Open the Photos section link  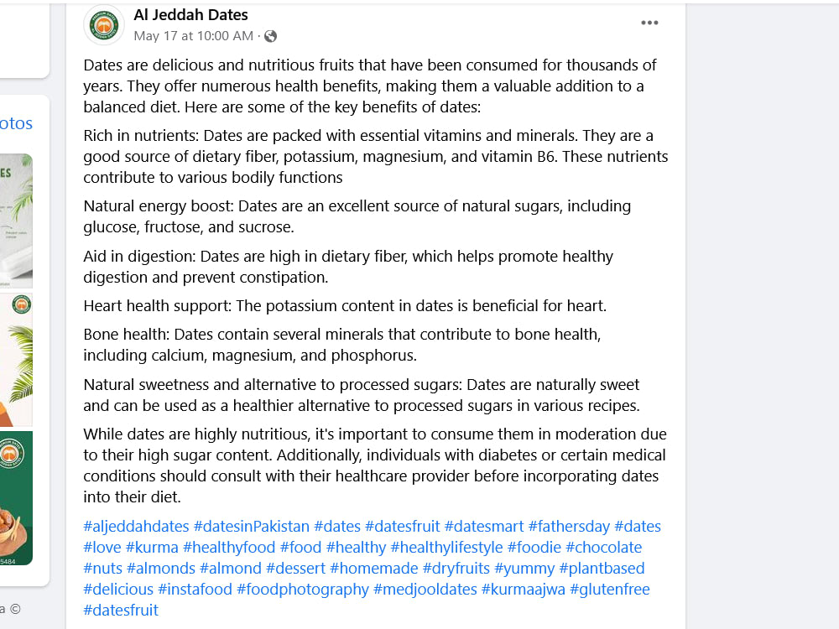pos(16,123)
